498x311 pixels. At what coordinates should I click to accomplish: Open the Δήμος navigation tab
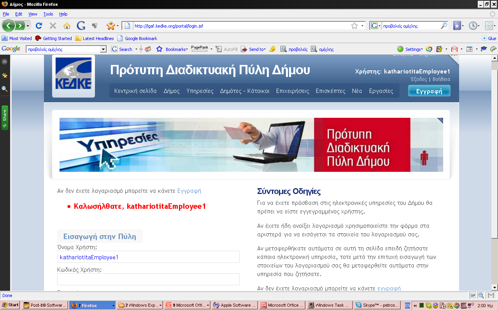[x=172, y=91]
